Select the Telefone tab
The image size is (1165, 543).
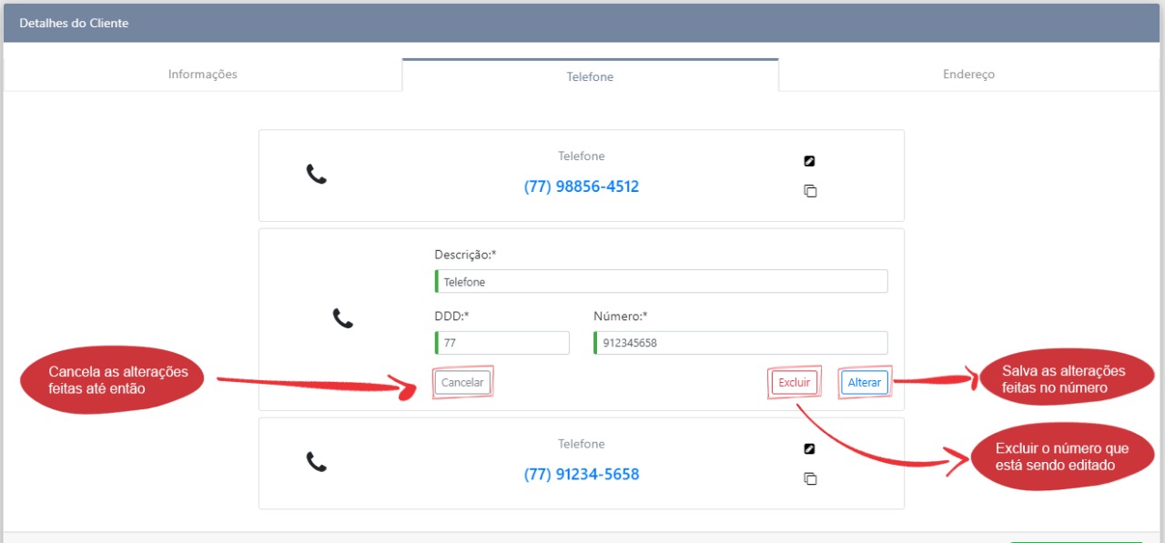pos(590,76)
